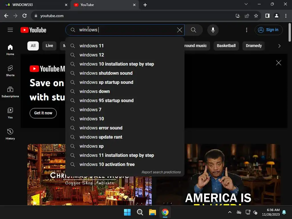Show hidden system tray icons
Image resolution: width=292 pixels, height=219 pixels.
[230, 212]
